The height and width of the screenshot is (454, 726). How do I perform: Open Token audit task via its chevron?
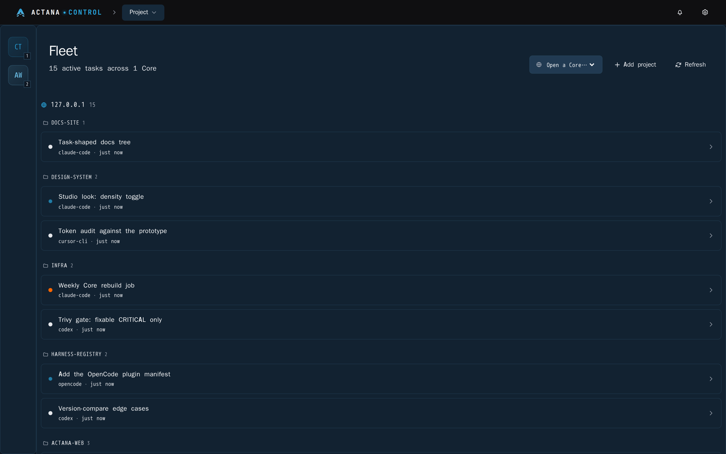(x=711, y=236)
